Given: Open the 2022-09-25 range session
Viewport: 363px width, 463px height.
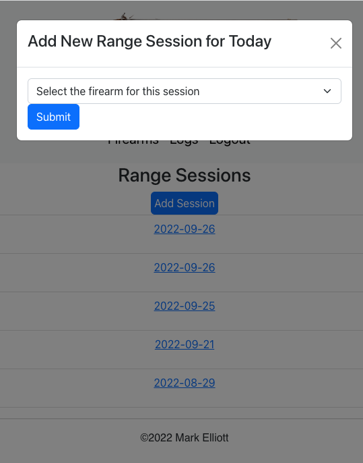Looking at the screenshot, I should click(x=185, y=306).
